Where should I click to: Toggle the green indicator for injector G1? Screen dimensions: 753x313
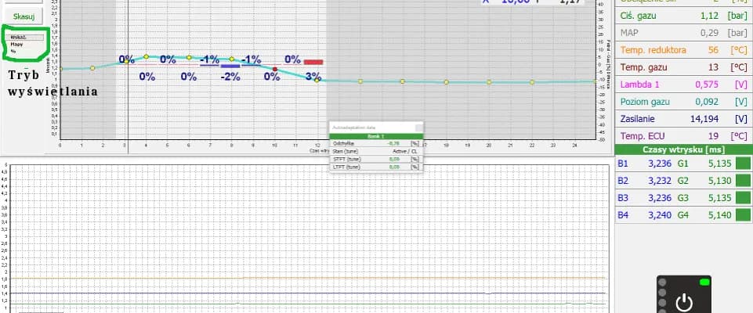click(x=742, y=164)
